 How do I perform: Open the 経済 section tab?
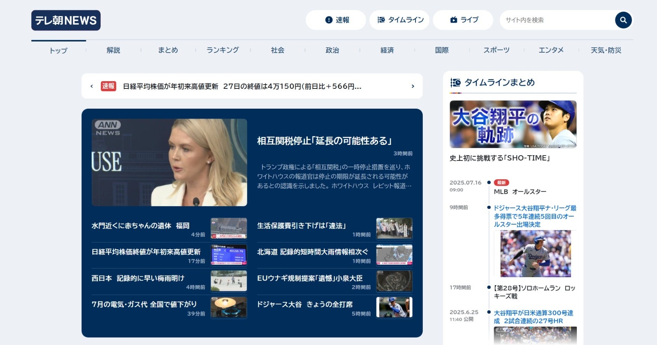tap(387, 50)
